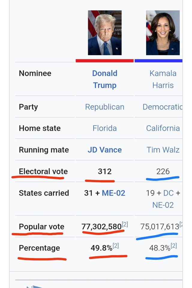Click the 75,017,613 popular vote figure
The height and width of the screenshot is (288, 192).
pyautogui.click(x=160, y=227)
